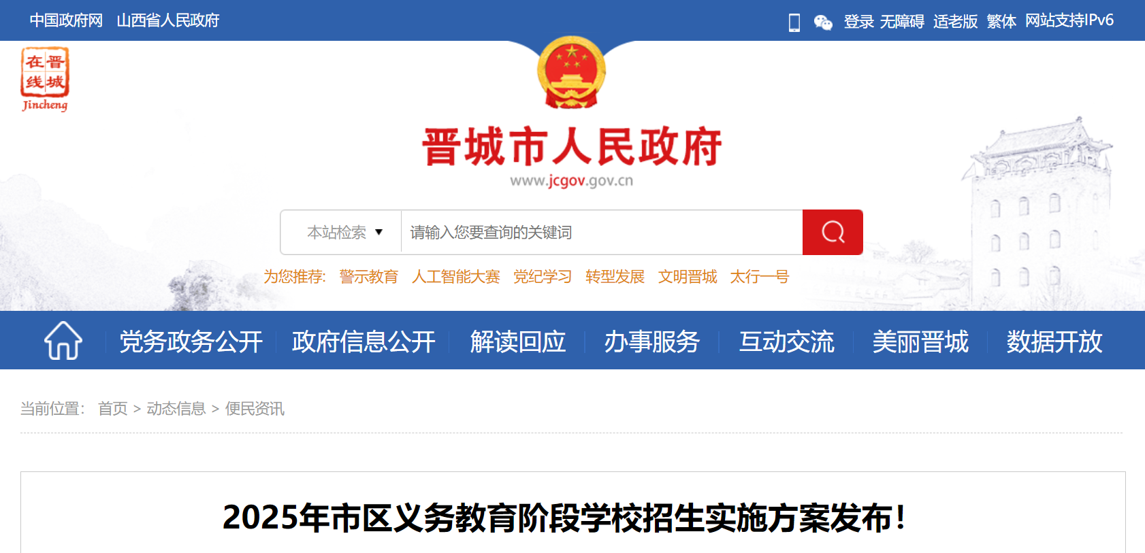Click the 登录 login link
The width and height of the screenshot is (1145, 553).
tap(859, 21)
